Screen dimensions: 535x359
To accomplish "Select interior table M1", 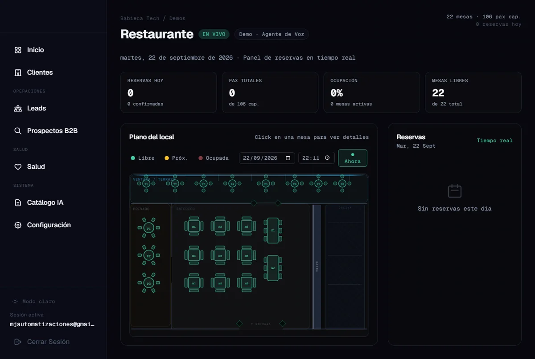I will pyautogui.click(x=193, y=226).
